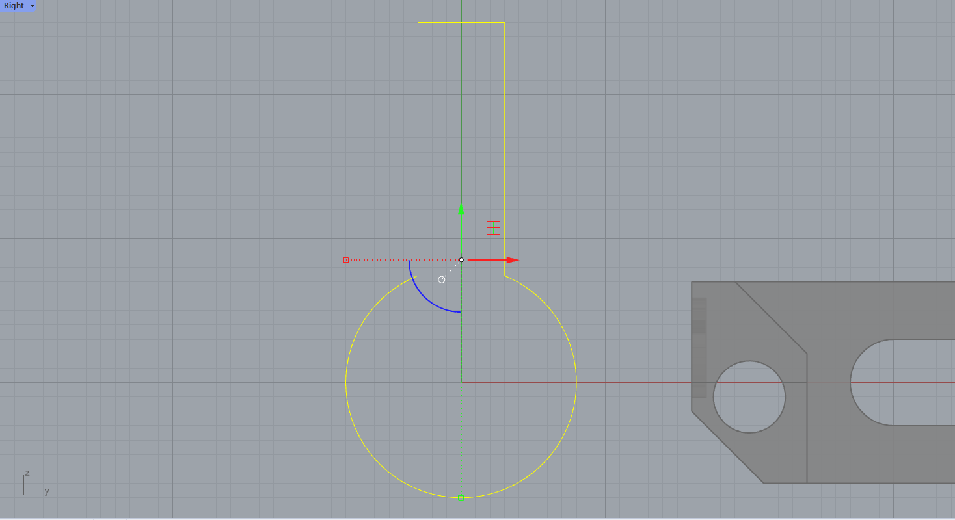Click the white gumball menu ball
The image size is (955, 520).
442,279
